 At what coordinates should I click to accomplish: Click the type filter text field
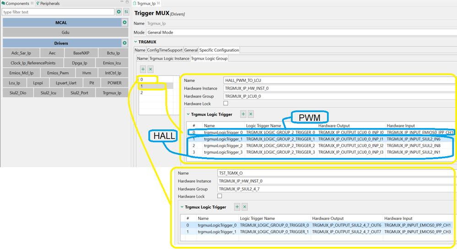pyautogui.click(x=58, y=12)
